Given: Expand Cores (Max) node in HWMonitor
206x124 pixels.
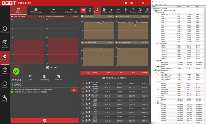Looking at the screenshot, I should click(x=158, y=89).
